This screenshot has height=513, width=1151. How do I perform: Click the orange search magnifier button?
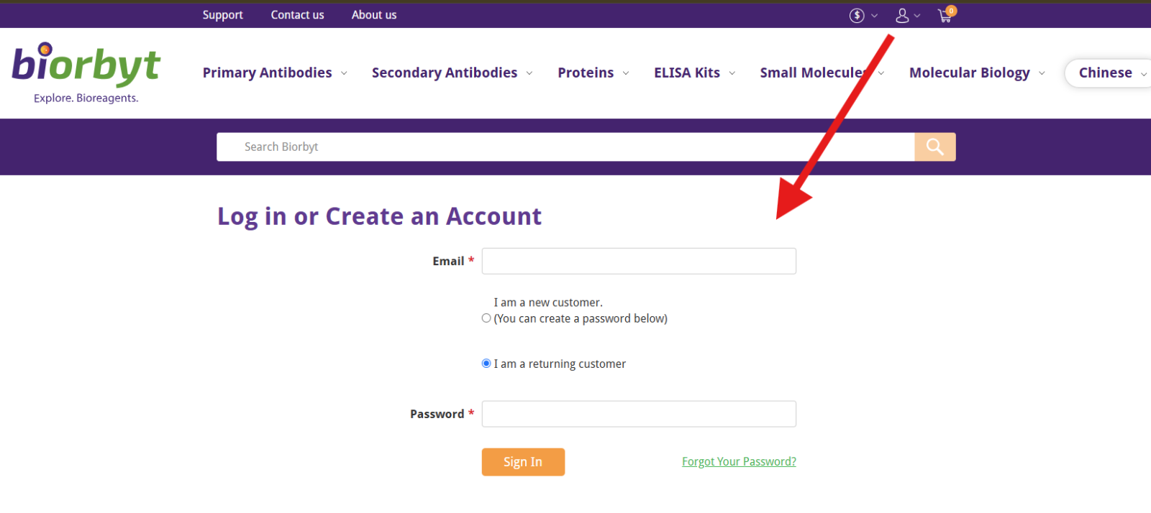click(934, 147)
